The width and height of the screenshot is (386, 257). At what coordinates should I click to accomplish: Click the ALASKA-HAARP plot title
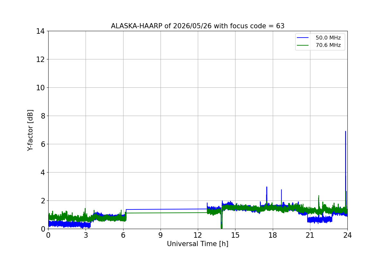coord(198,26)
